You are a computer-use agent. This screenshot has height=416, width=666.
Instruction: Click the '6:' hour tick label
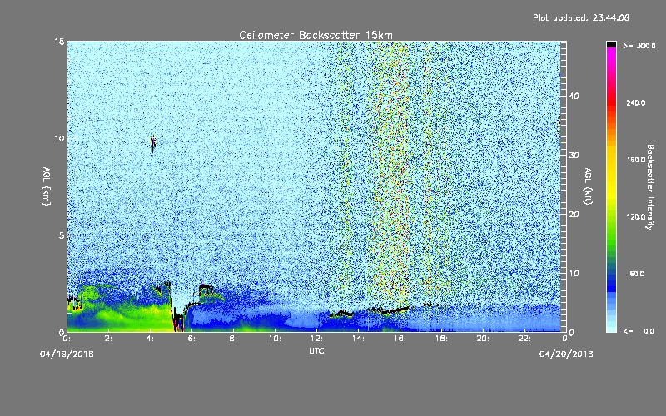pos(191,339)
